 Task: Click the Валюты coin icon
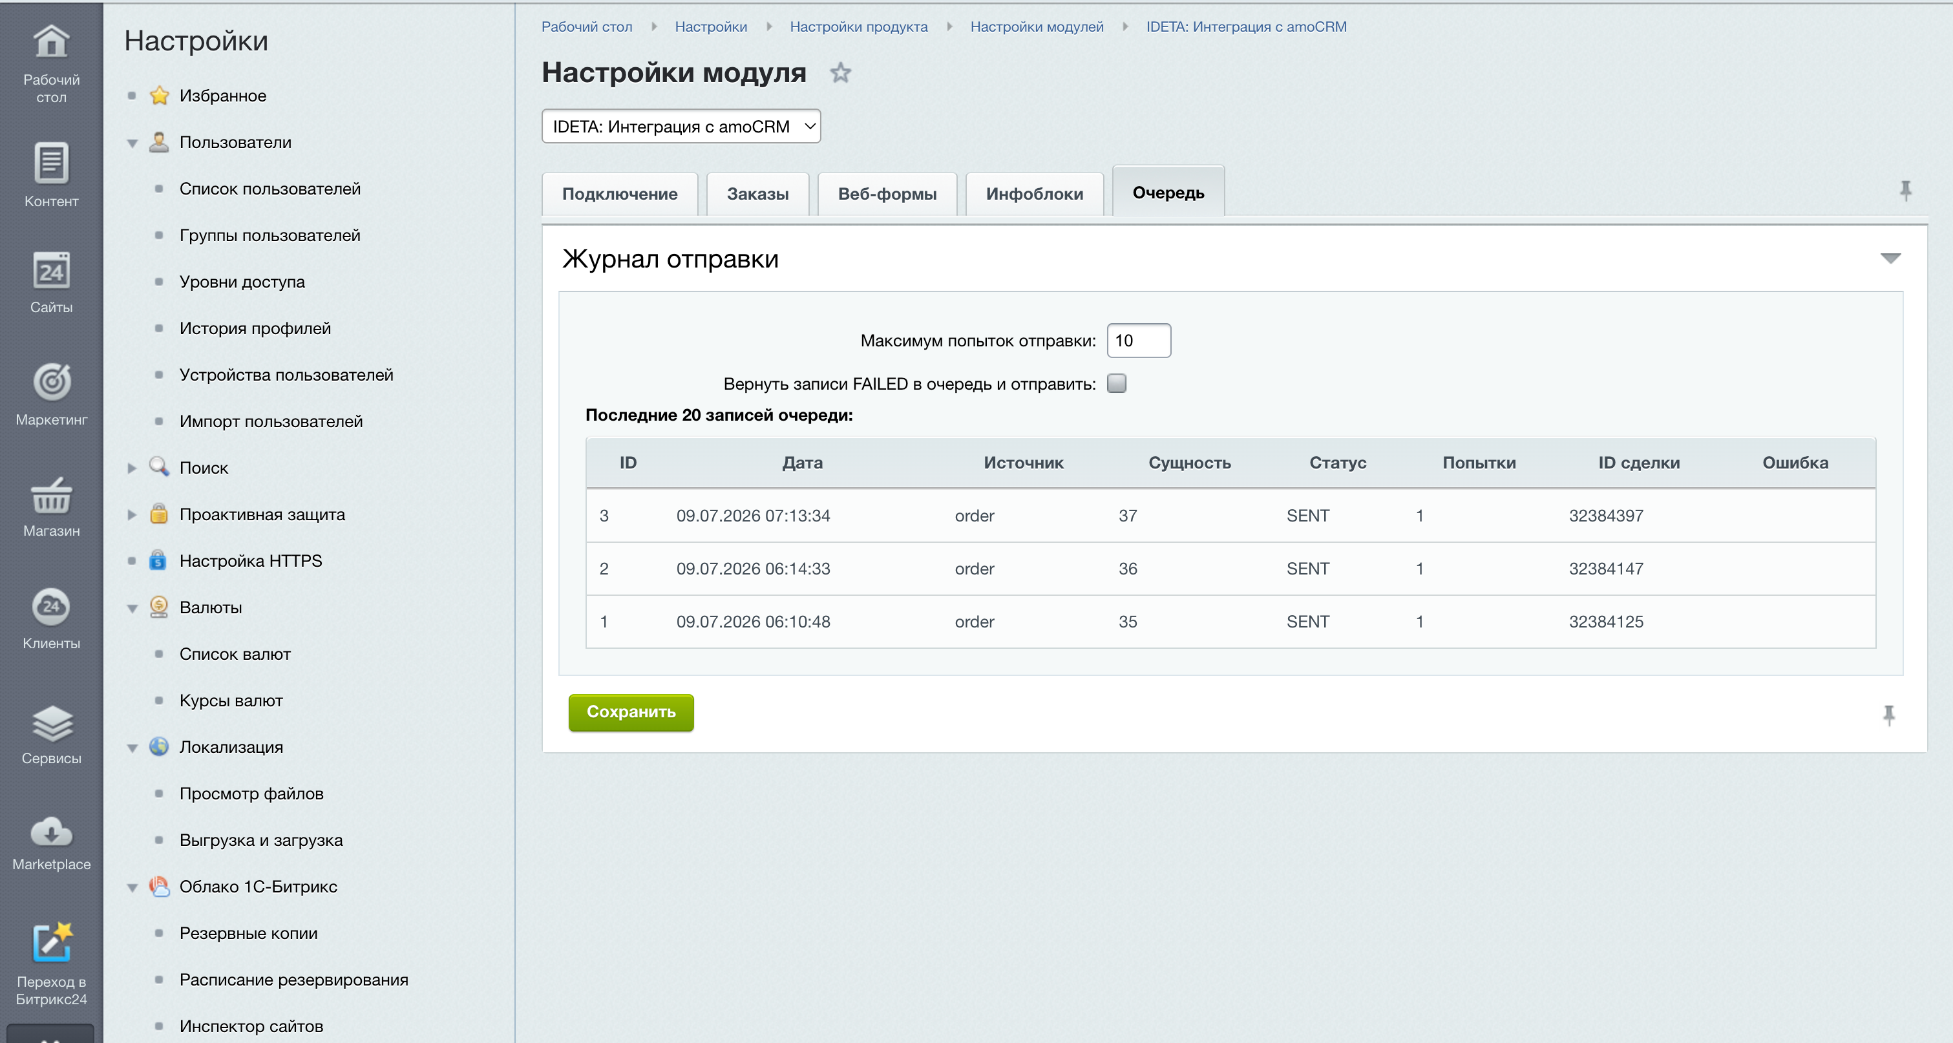(158, 606)
